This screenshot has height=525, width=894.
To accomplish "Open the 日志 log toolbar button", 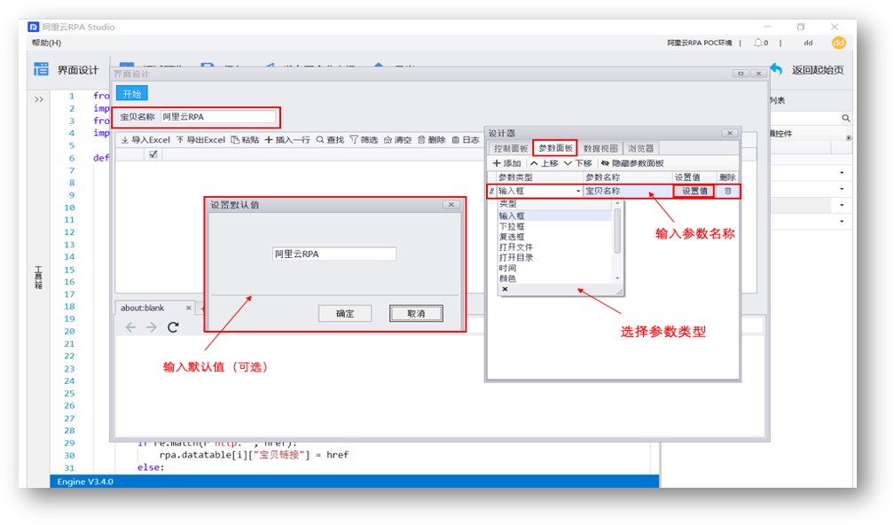I will tap(466, 139).
